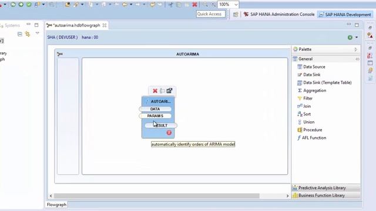Viewport: 376px width, 211px height.
Task: Expand the Business Function Library drawer
Action: pos(326,195)
